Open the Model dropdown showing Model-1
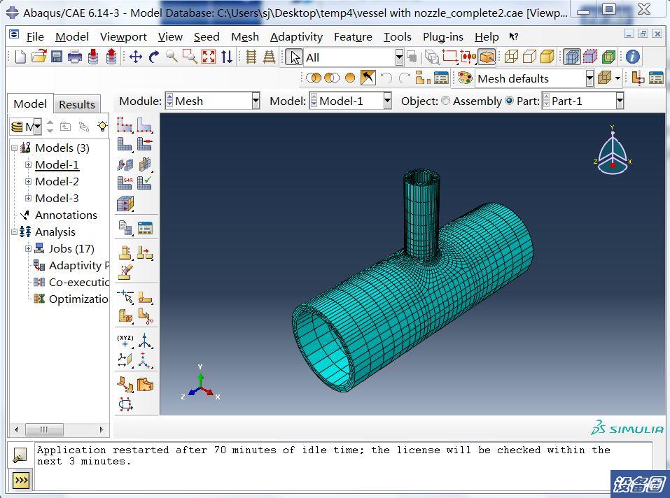 (x=387, y=101)
